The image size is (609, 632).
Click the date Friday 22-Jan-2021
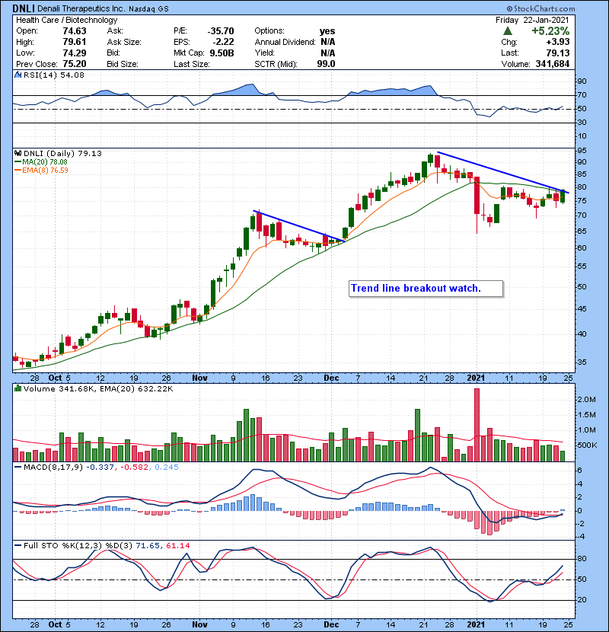[x=532, y=20]
